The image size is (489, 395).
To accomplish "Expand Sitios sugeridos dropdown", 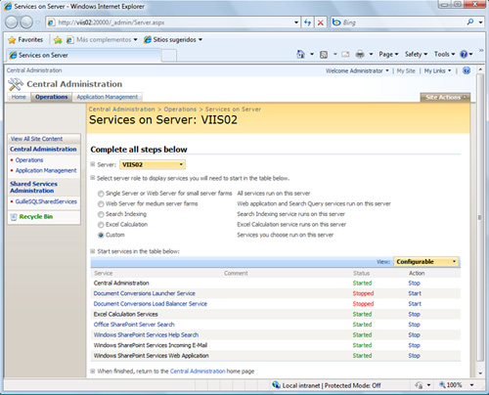I will 200,40.
